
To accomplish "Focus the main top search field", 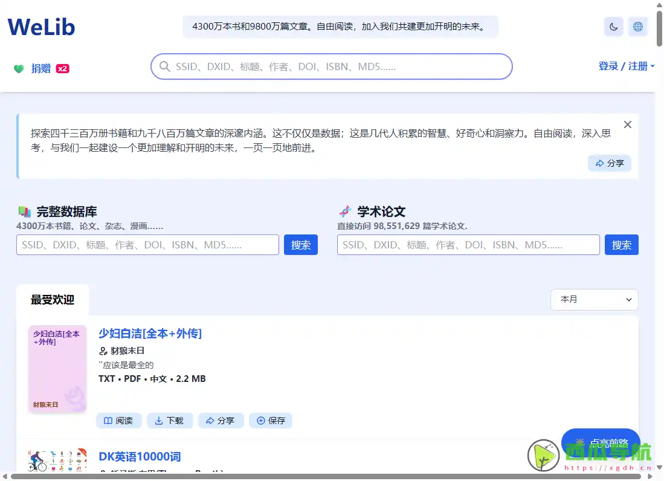I will (x=332, y=66).
